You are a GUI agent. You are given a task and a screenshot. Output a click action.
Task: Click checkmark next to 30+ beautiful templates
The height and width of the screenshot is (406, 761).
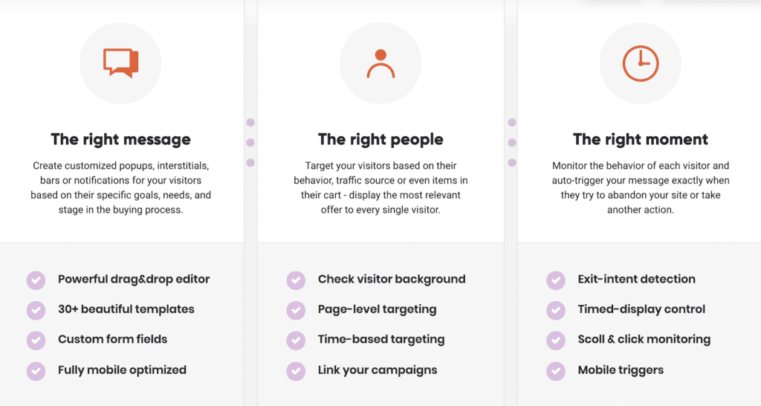pos(36,309)
